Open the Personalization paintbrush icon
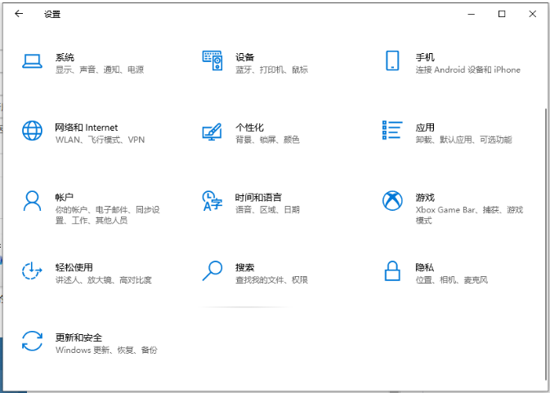The image size is (550, 393). coord(212,131)
